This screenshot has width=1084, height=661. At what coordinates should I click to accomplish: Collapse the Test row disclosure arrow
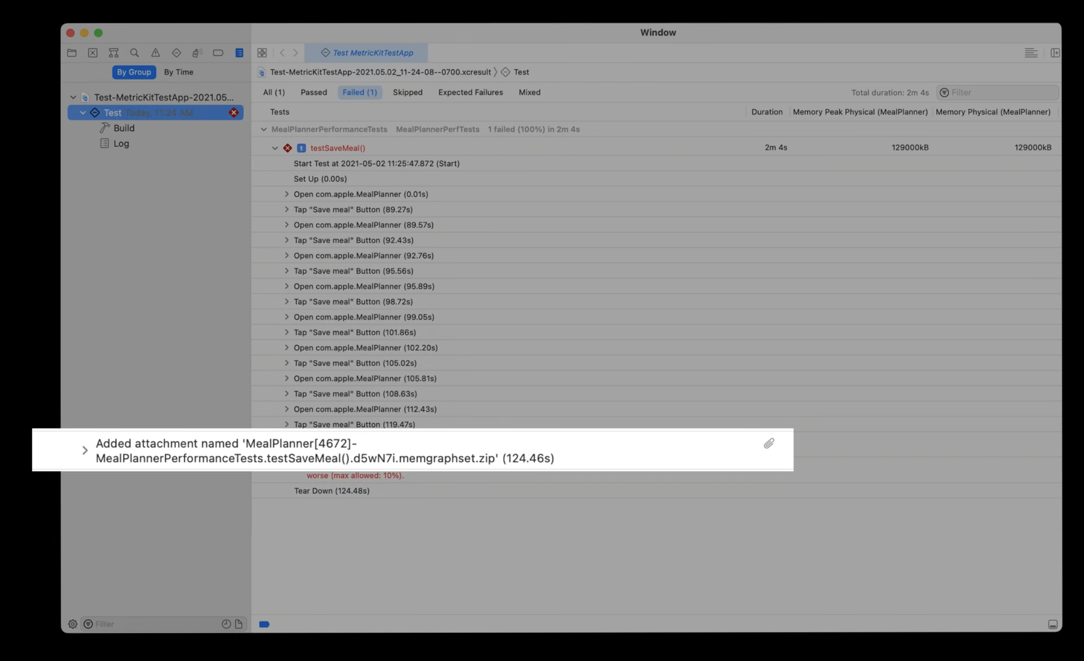point(83,112)
